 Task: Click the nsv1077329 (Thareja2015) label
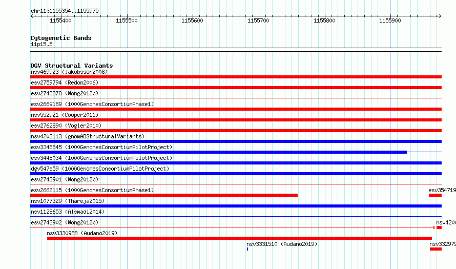click(68, 201)
